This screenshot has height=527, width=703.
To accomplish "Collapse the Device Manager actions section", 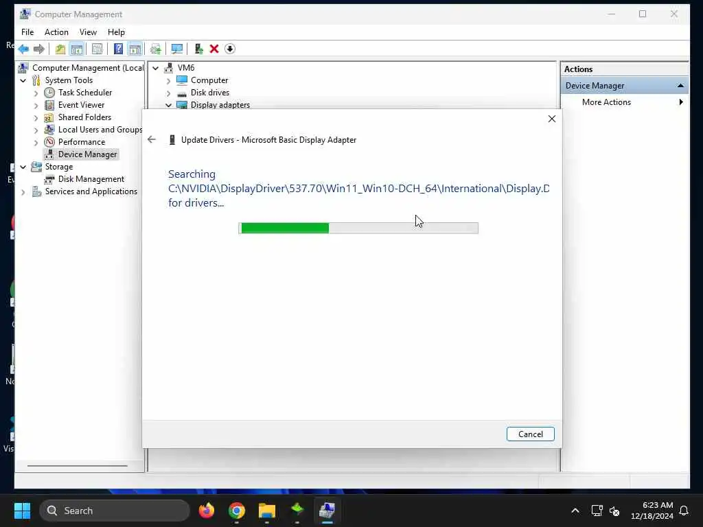I will pyautogui.click(x=680, y=86).
